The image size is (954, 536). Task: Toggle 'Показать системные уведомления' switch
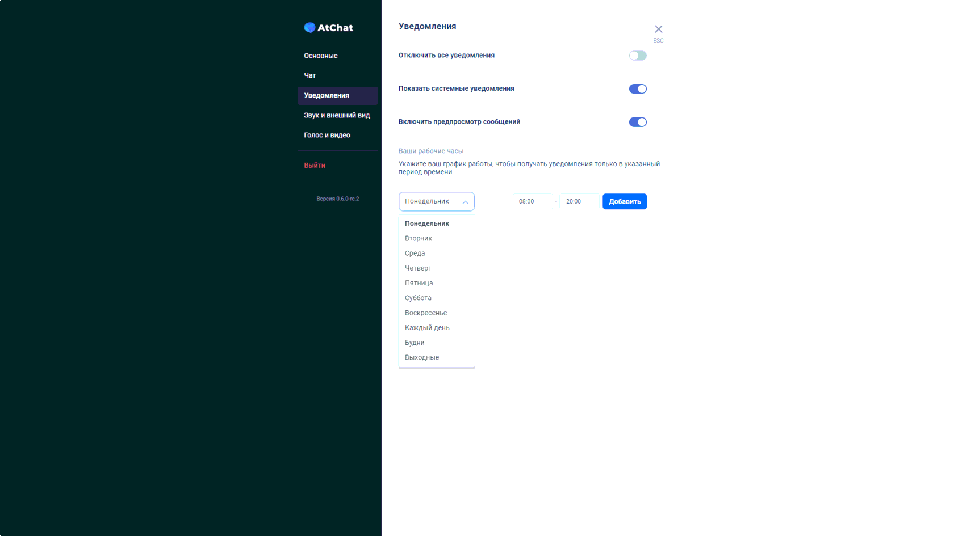[x=638, y=89]
